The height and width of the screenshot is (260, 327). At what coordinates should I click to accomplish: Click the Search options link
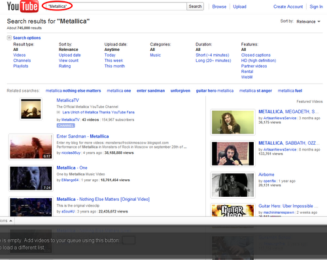[27, 38]
